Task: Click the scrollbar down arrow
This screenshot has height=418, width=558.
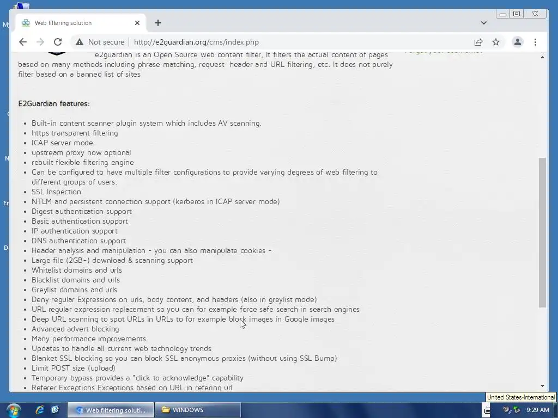Action: (542, 386)
